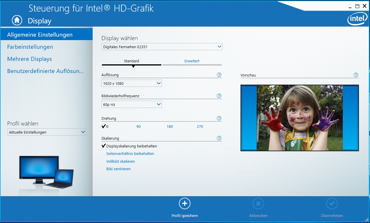Maximize the Intel HD-Grafik window
Viewport: 370px width, 223px height.
tap(357, 6)
